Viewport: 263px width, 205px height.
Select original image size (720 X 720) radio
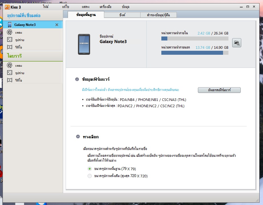click(x=90, y=176)
